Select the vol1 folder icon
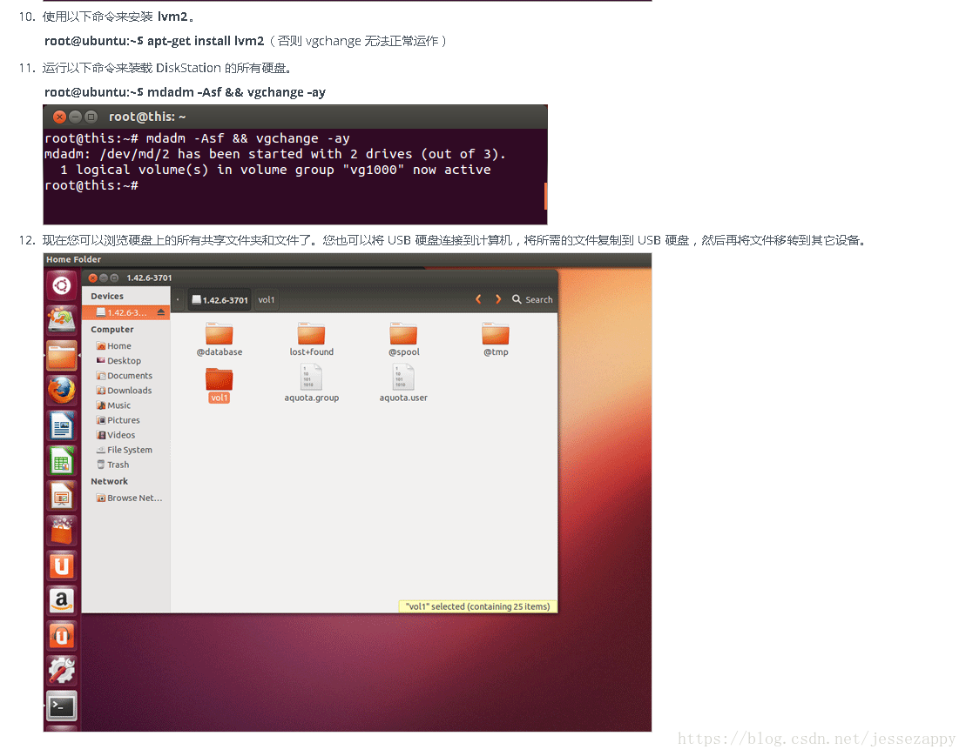Viewport: 966px width, 756px height. point(220,385)
